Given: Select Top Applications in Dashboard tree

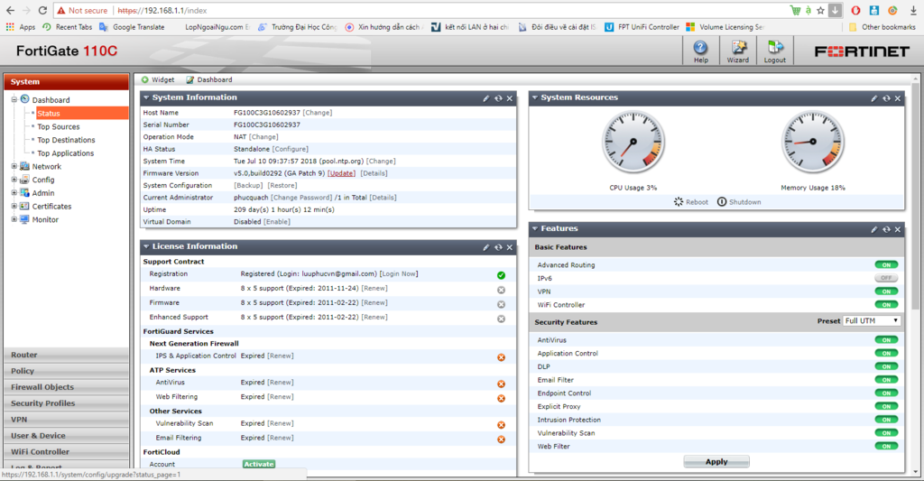Looking at the screenshot, I should pyautogui.click(x=65, y=153).
